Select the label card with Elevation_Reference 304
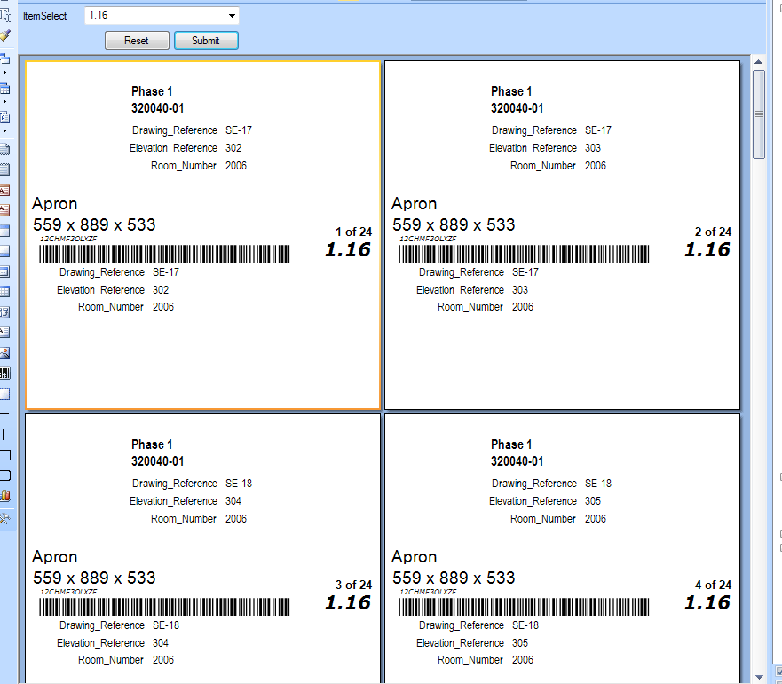The height and width of the screenshot is (684, 782). tap(203, 548)
